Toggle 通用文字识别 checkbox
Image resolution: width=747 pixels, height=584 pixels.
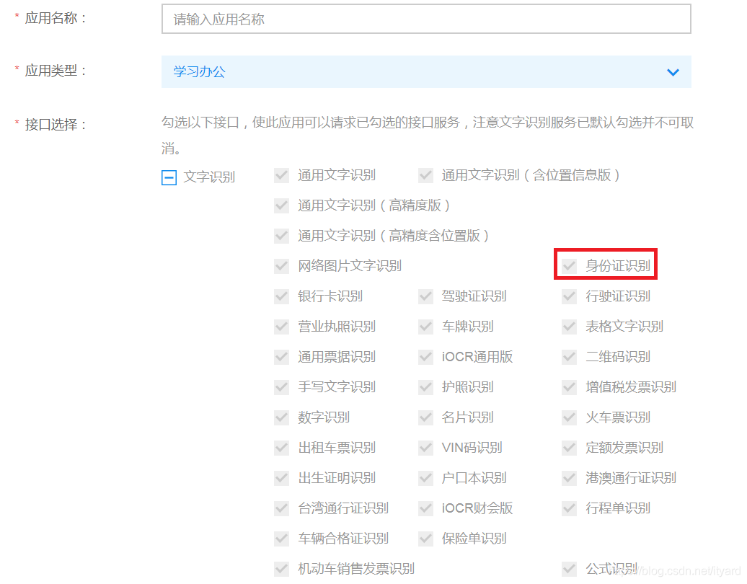click(281, 175)
